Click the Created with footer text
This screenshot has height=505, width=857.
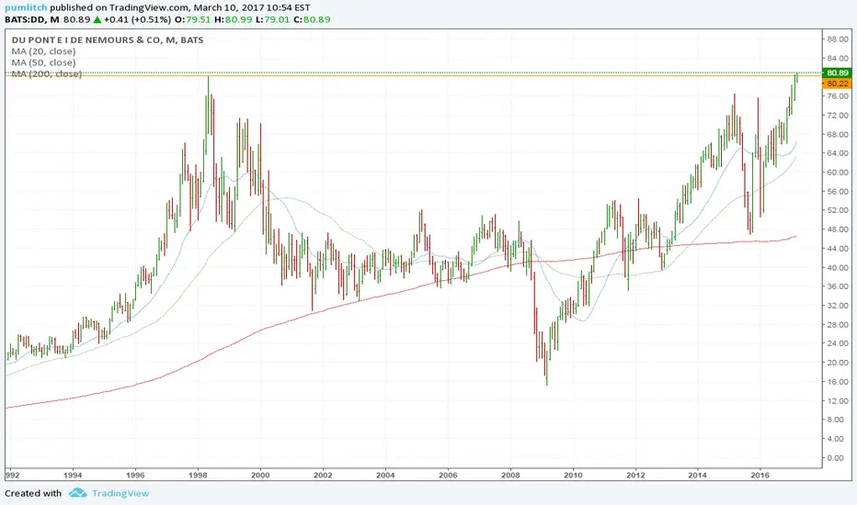point(33,493)
